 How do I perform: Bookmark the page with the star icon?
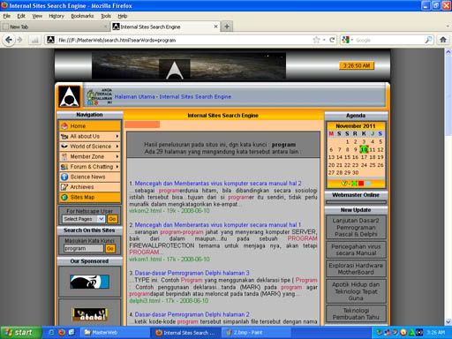tap(316, 40)
